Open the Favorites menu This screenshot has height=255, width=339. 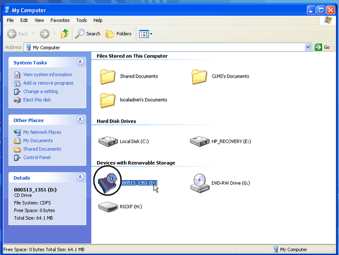60,20
